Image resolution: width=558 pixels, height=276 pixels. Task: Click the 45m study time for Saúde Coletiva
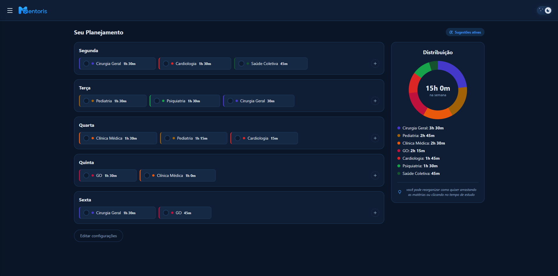pyautogui.click(x=284, y=64)
